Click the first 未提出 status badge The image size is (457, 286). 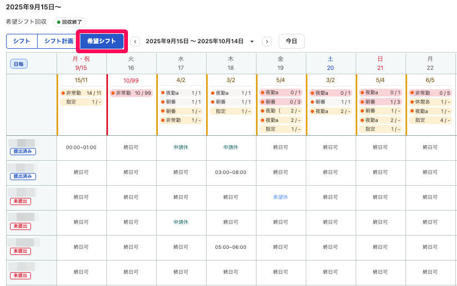(x=20, y=201)
